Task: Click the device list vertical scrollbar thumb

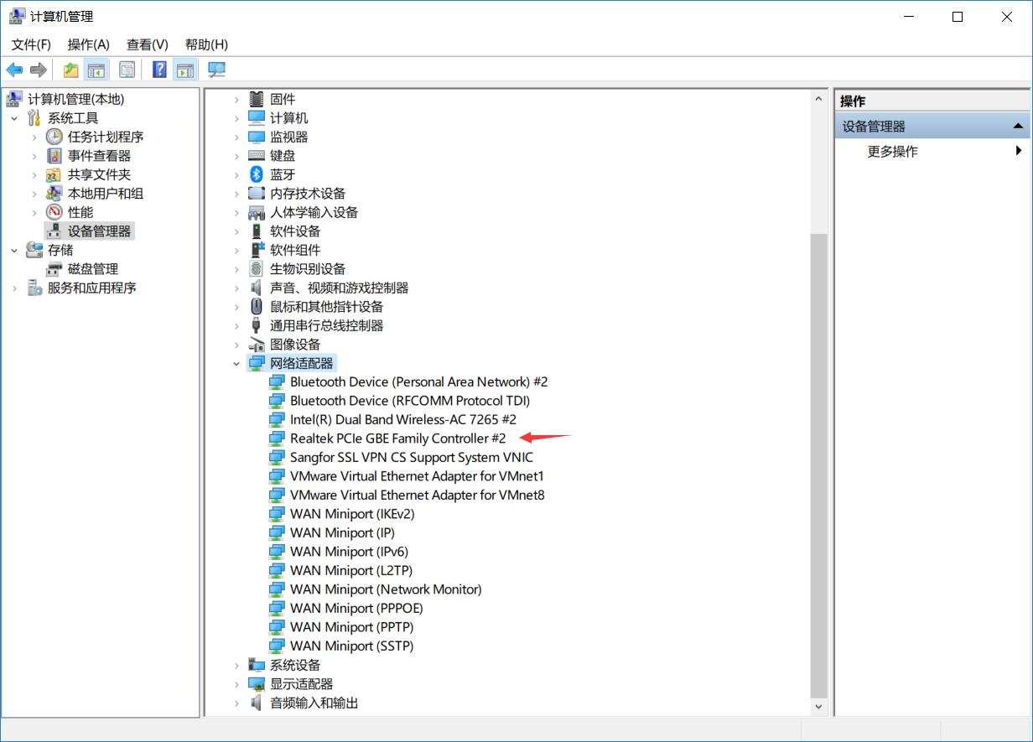Action: [819, 465]
